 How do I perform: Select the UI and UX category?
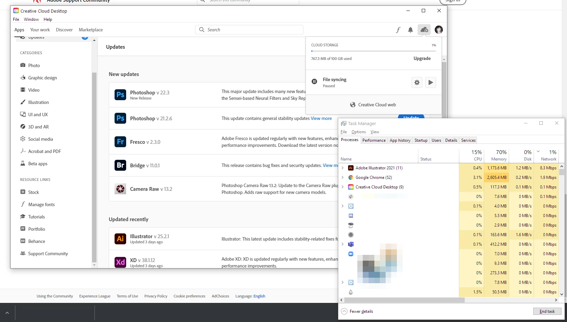[x=34, y=114]
